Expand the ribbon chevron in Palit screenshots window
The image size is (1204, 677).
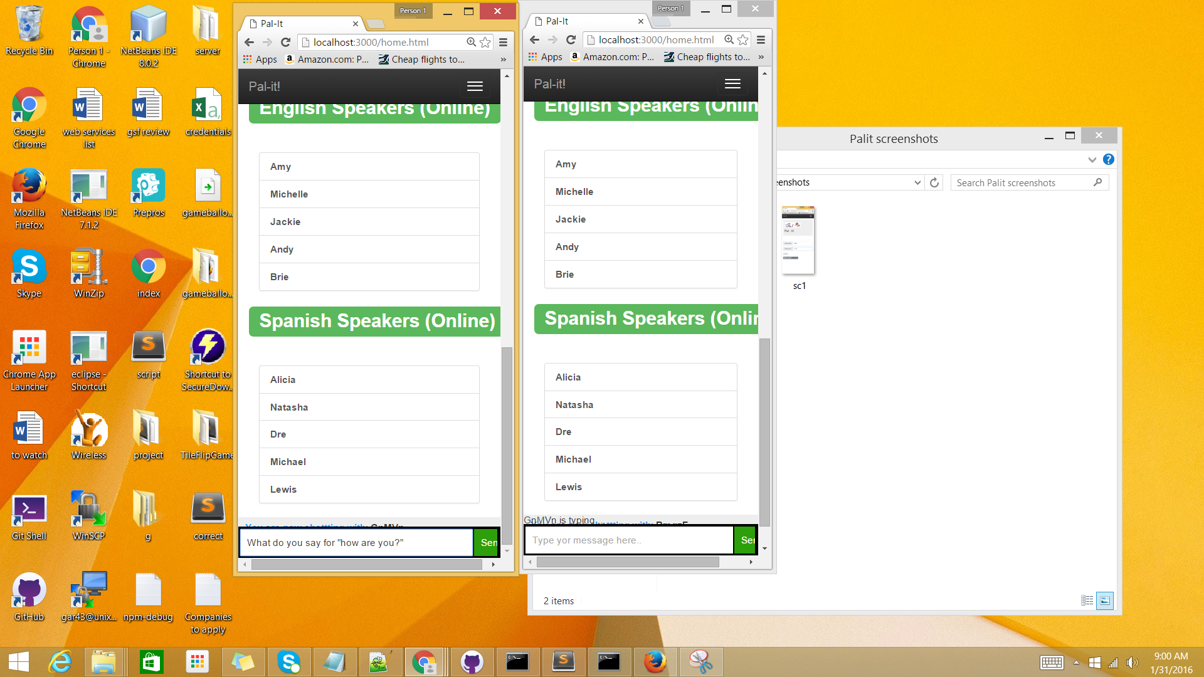coord(1092,159)
